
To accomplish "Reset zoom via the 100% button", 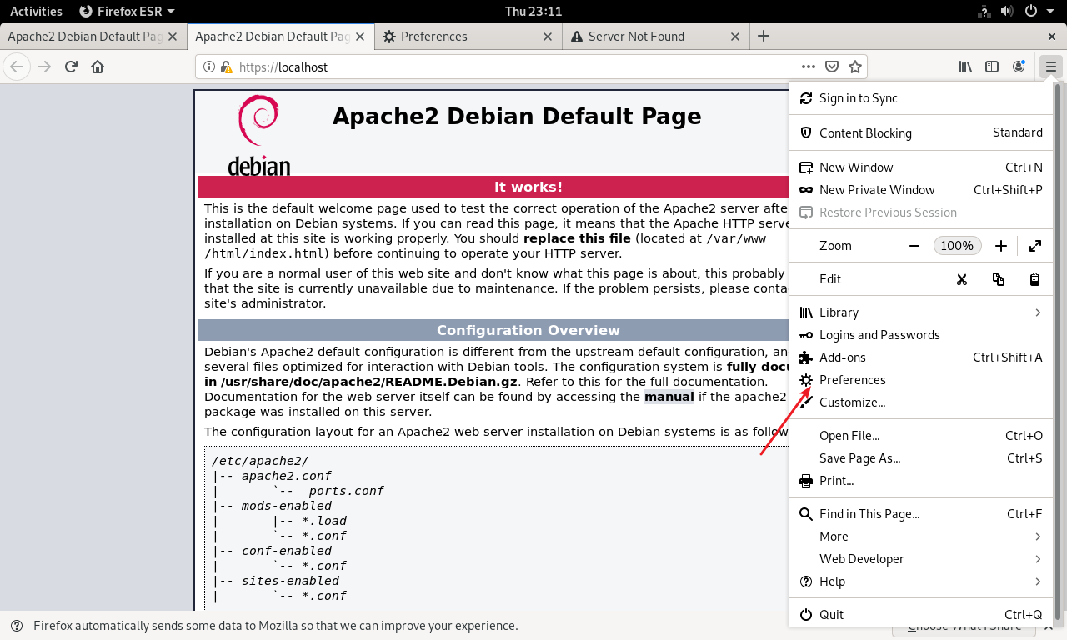I will click(957, 246).
